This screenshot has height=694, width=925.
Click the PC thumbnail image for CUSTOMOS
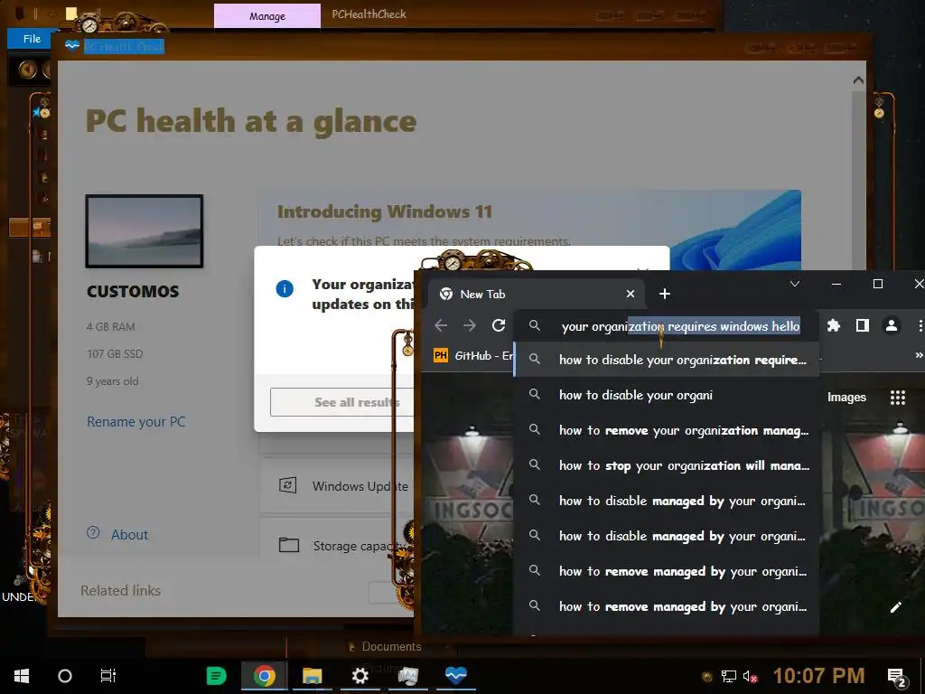click(x=145, y=230)
